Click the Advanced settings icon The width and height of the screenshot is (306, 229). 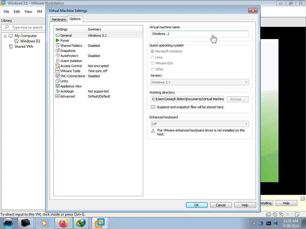[58, 96]
